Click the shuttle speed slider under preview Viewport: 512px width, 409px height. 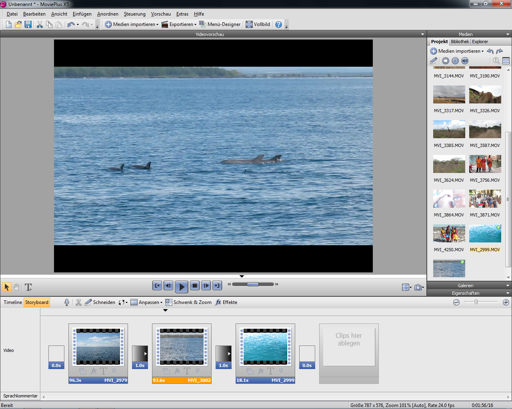tap(253, 284)
